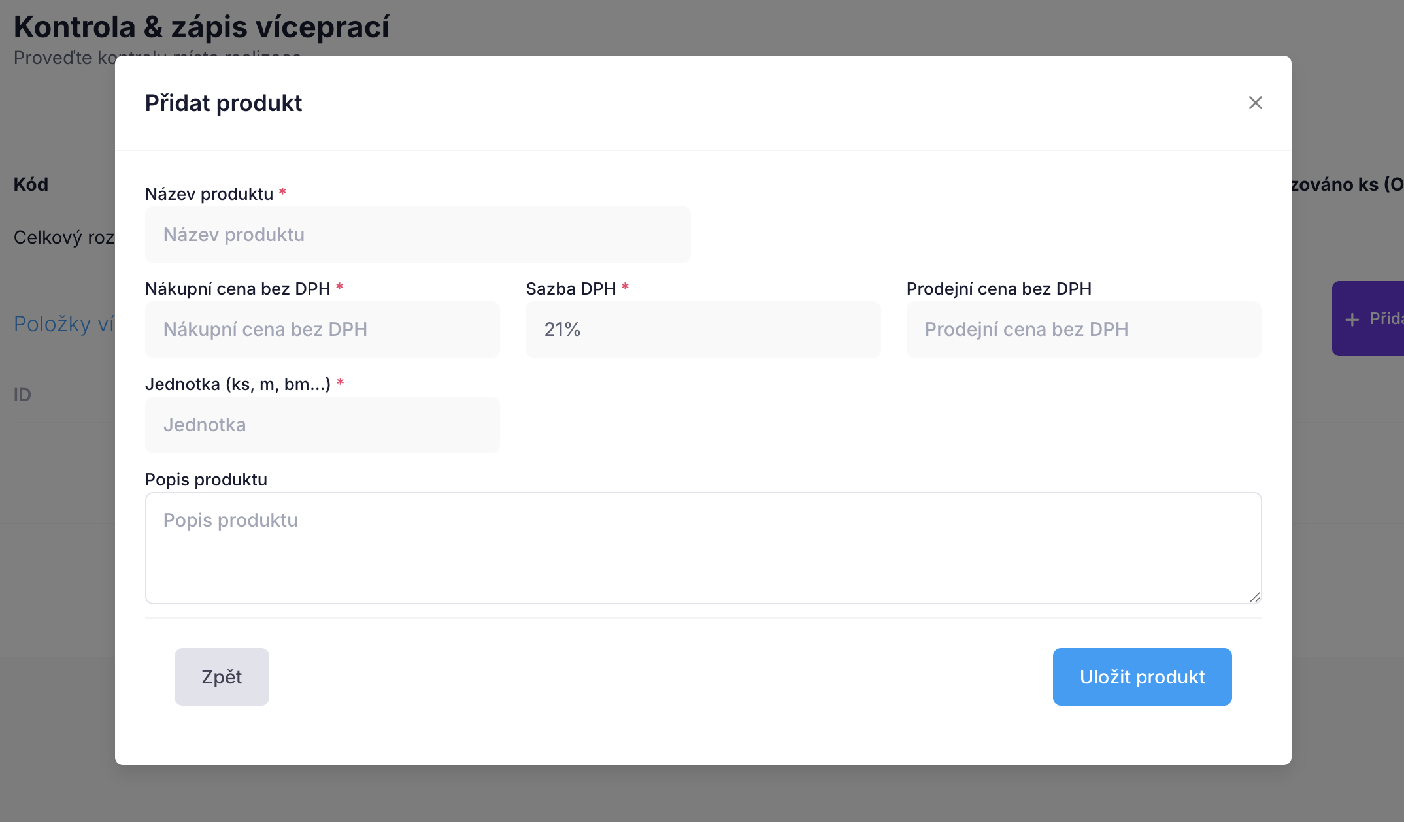This screenshot has height=822, width=1404.
Task: Click the Kód column header
Action: pos(31,184)
